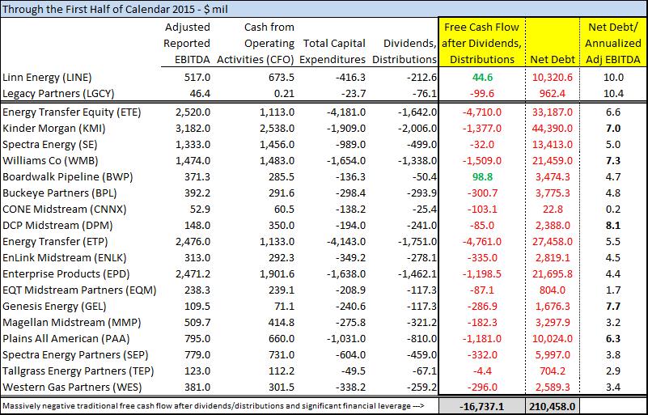
Task: Click the title cell 'Through the First Half of Calendar 2015'
Action: [x=105, y=9]
